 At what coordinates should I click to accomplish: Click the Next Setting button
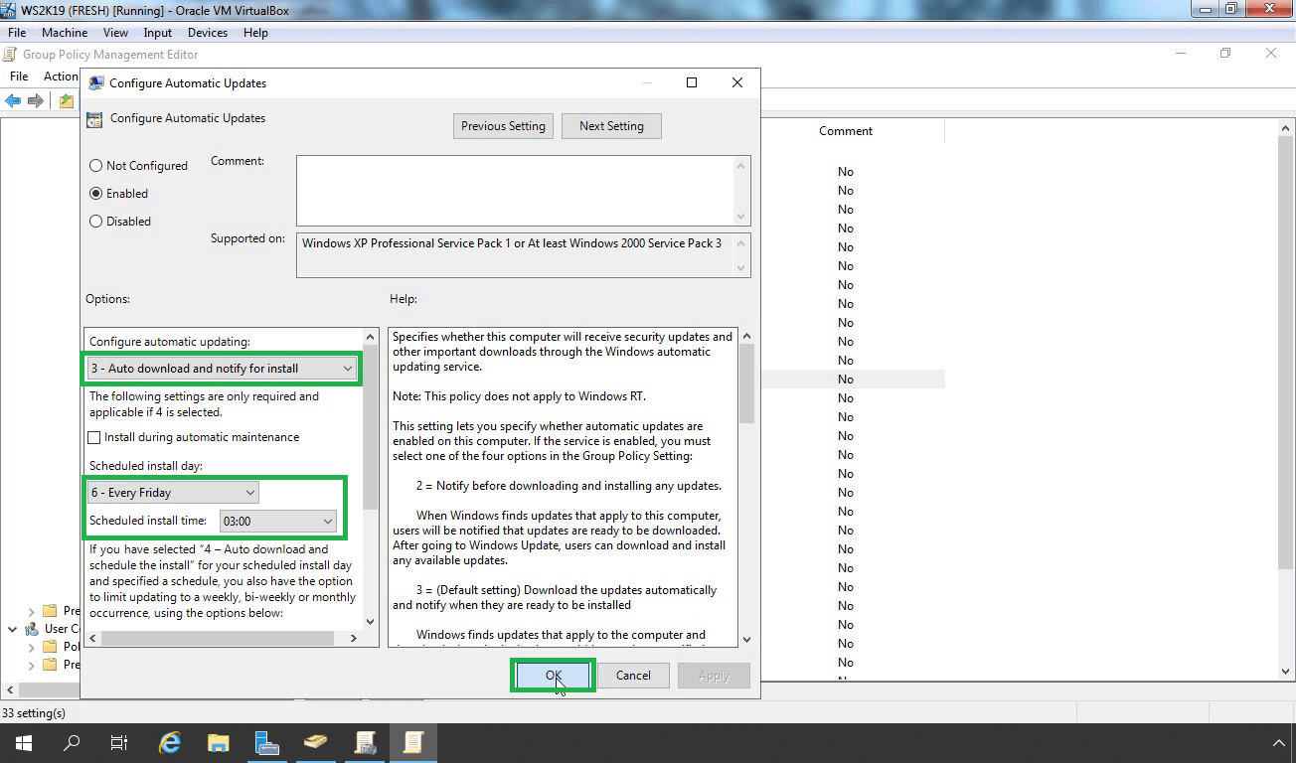(611, 126)
